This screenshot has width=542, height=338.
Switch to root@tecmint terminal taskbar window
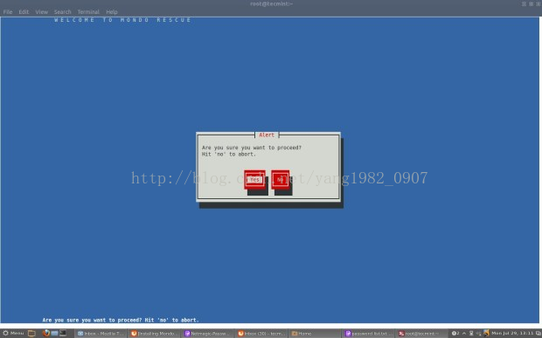click(421, 334)
